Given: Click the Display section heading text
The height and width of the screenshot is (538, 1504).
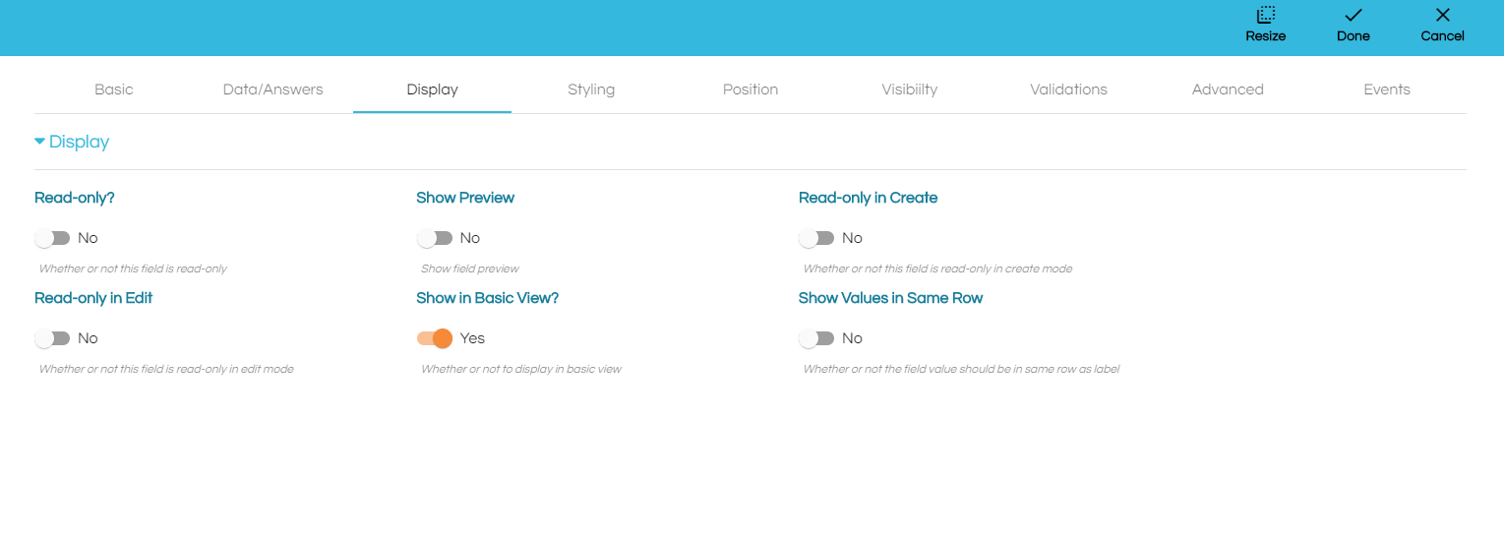Looking at the screenshot, I should pyautogui.click(x=79, y=142).
